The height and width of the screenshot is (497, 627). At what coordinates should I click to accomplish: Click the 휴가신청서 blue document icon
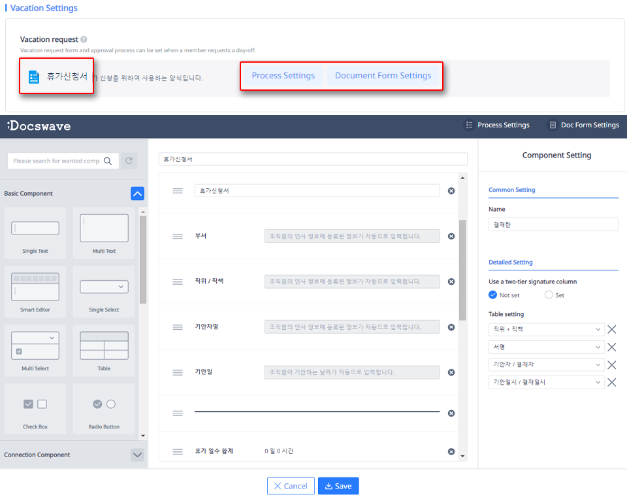pyautogui.click(x=33, y=76)
